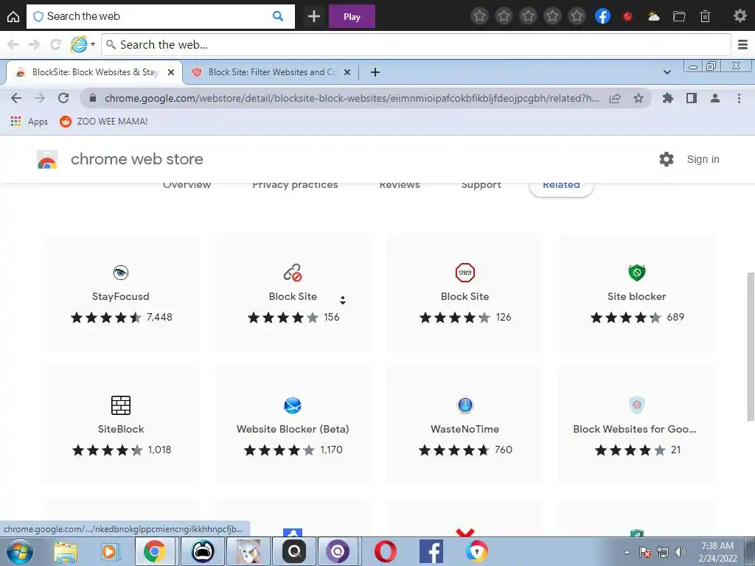The width and height of the screenshot is (755, 566).
Task: Open Chrome from the taskbar
Action: [x=155, y=551]
